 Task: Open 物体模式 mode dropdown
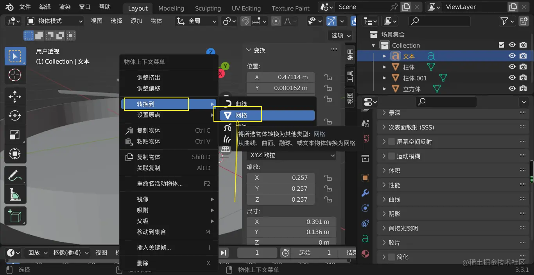55,21
